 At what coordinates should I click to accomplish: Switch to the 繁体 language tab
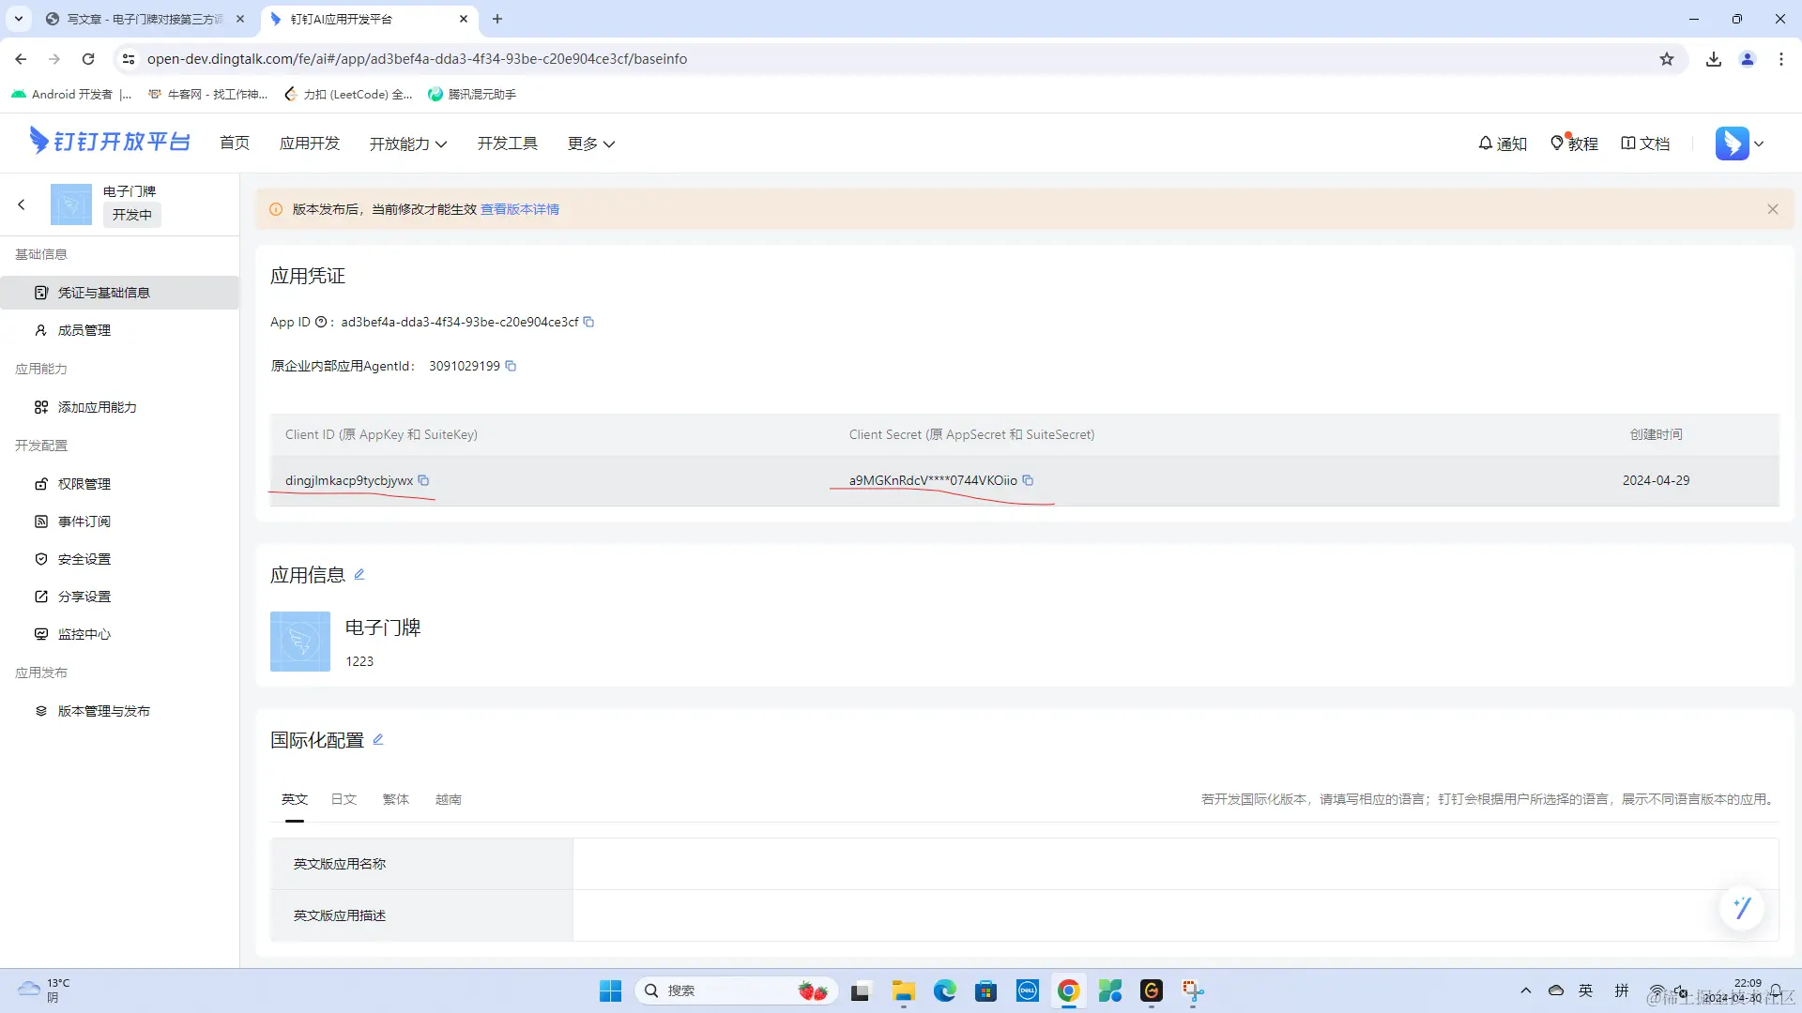pos(395,799)
